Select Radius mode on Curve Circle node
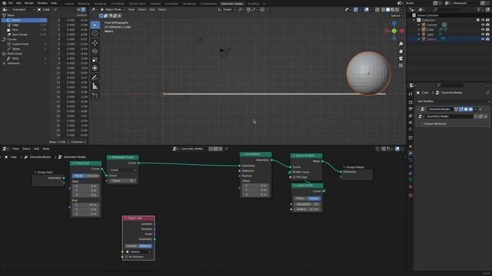 [x=314, y=199]
